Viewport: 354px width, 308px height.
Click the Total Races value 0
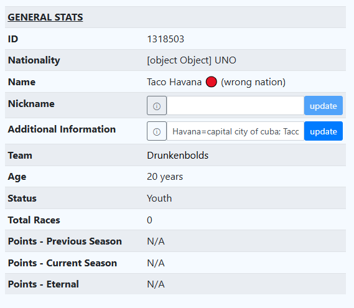click(x=149, y=220)
